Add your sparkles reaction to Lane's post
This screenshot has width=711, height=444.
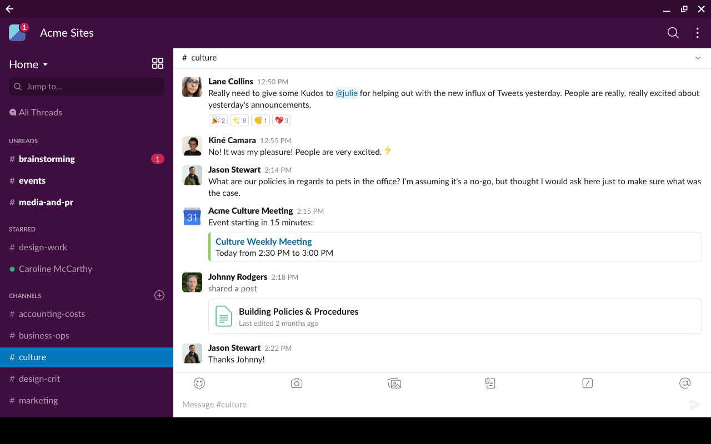pos(239,120)
